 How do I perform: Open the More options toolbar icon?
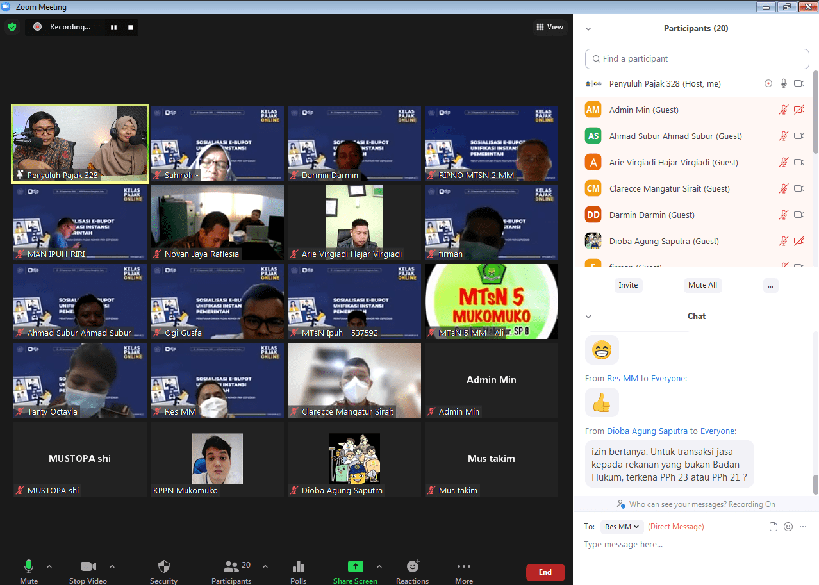464,566
